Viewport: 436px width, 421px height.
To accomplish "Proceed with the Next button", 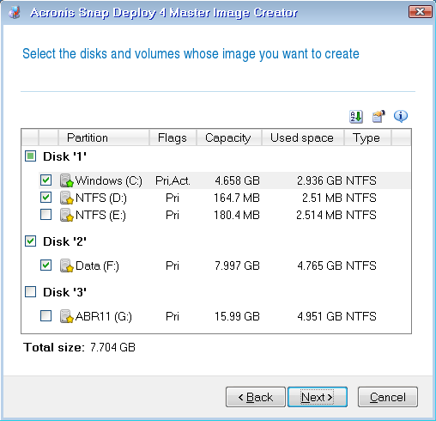I will (x=318, y=397).
